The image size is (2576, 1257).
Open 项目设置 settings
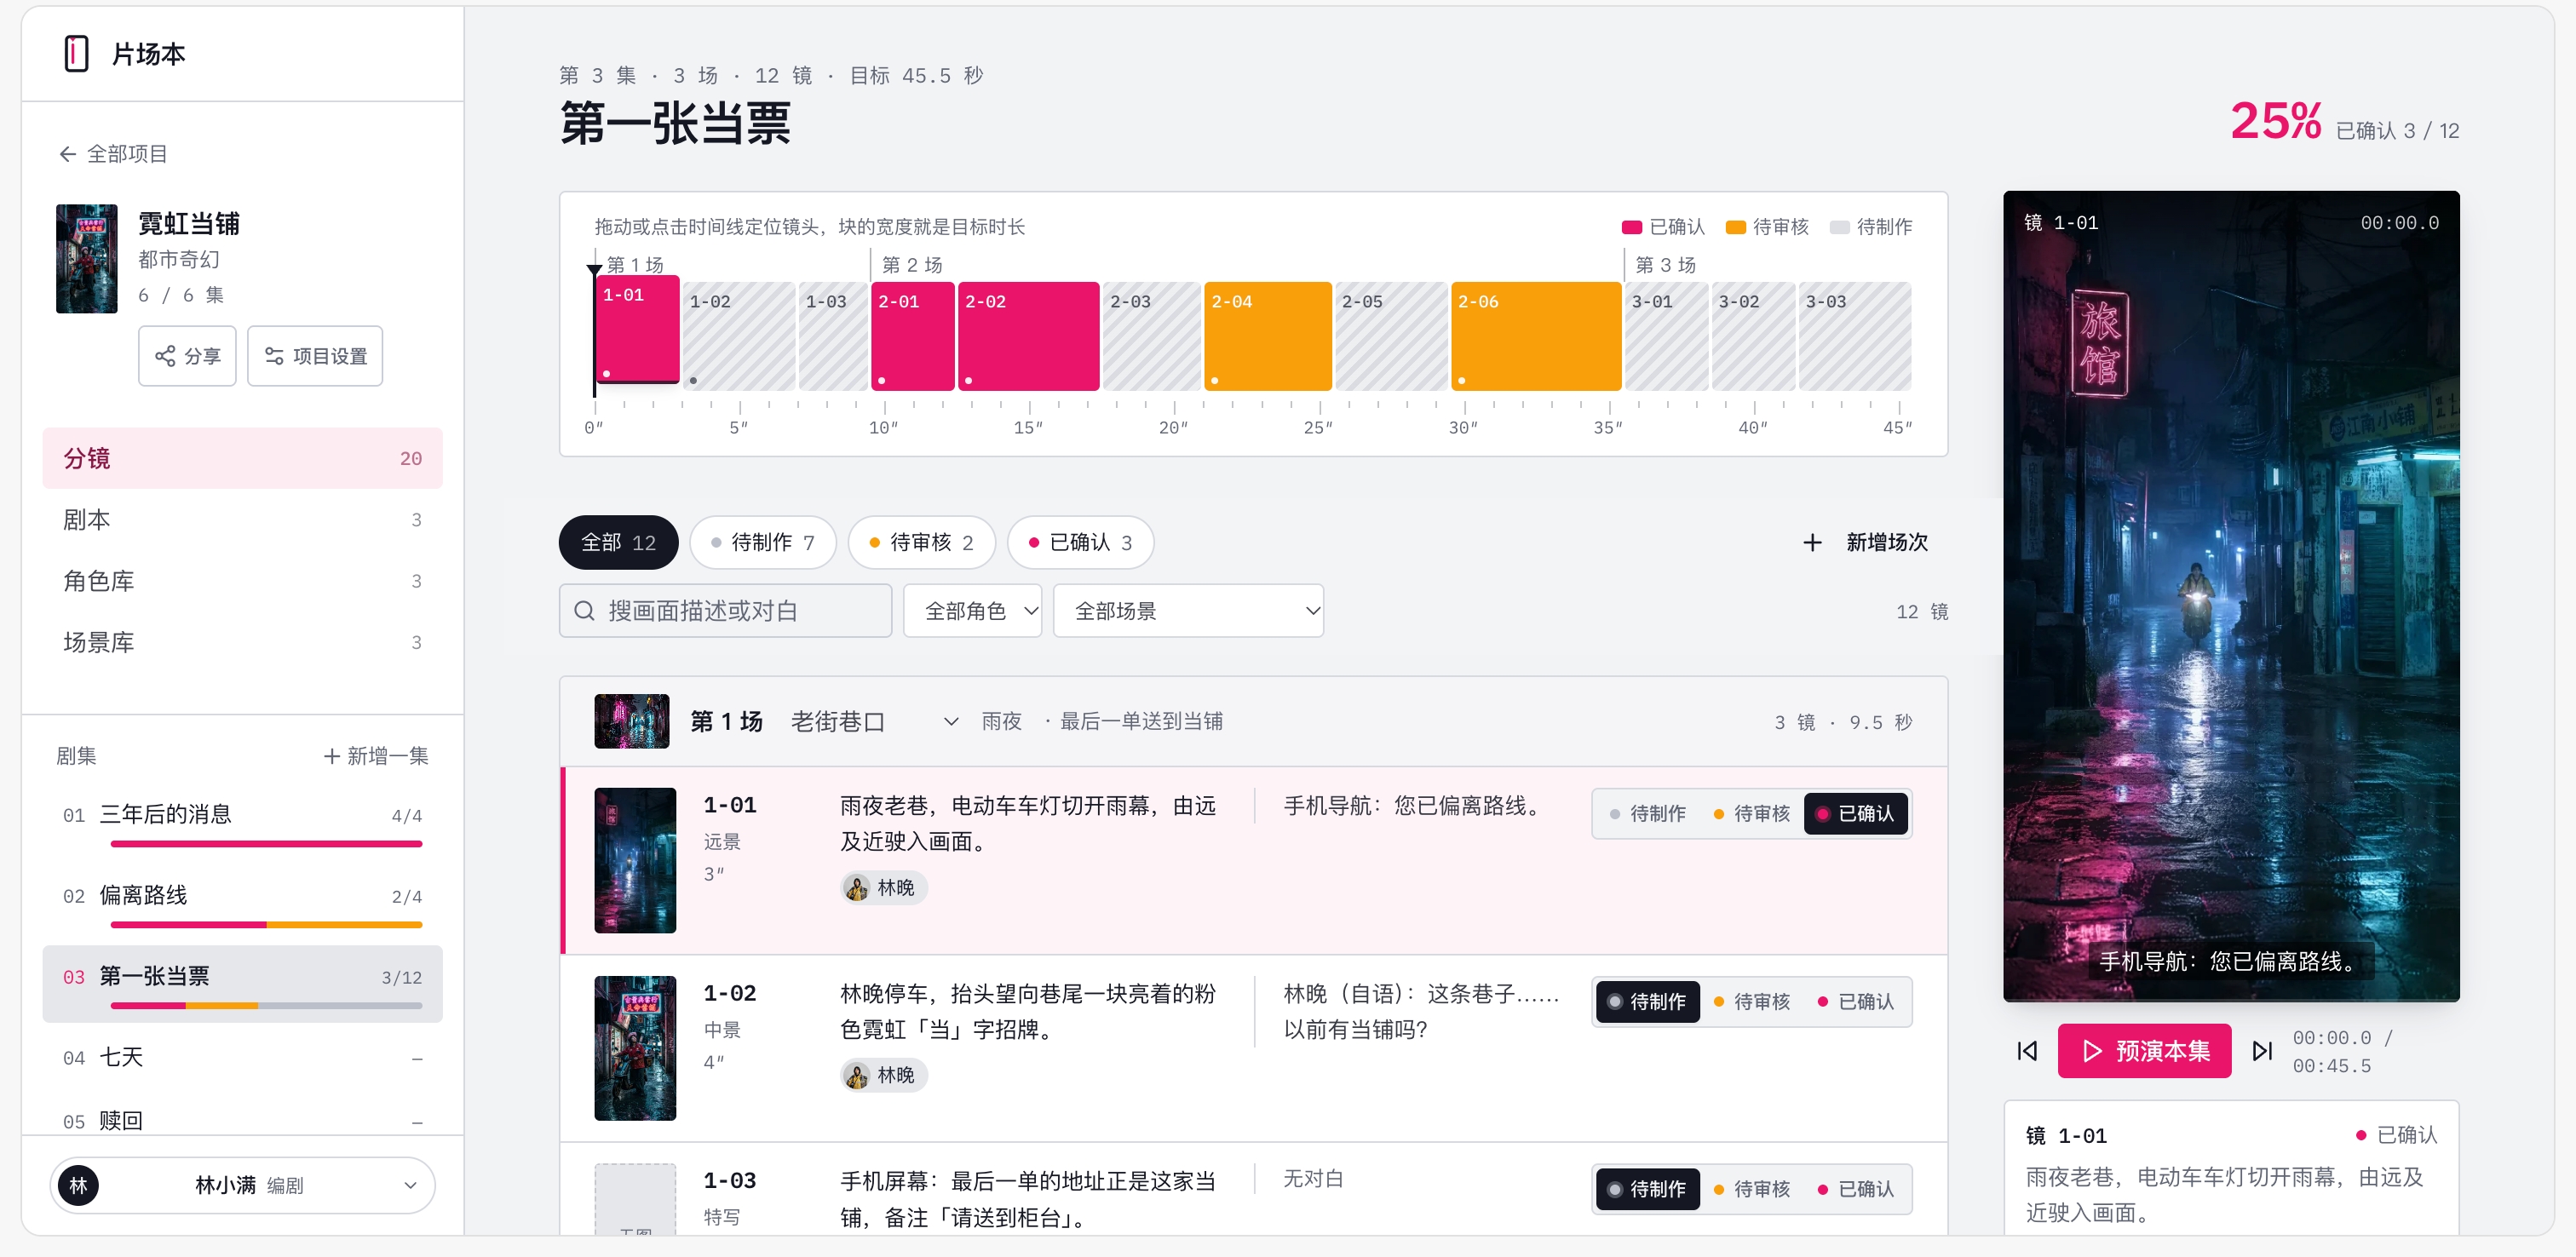(315, 356)
